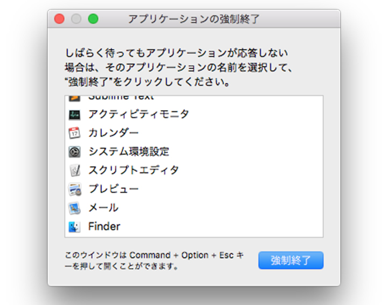Click the window title bar text
This screenshot has height=305, width=388.
194,19
